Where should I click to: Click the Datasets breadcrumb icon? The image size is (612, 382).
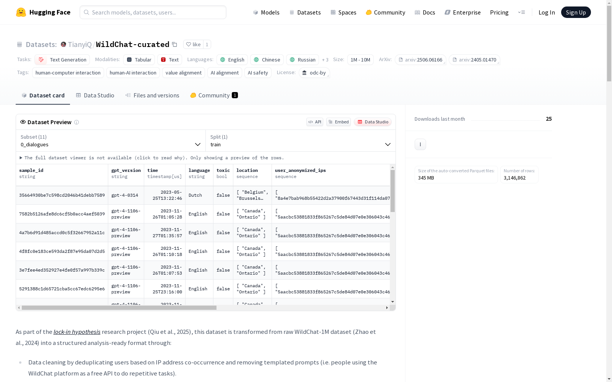[20, 45]
